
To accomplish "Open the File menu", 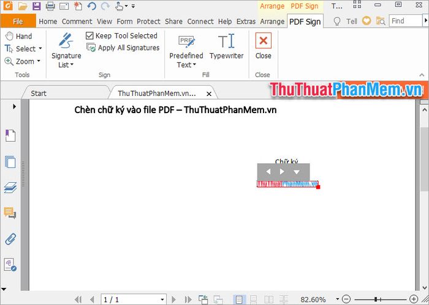I will tap(18, 21).
